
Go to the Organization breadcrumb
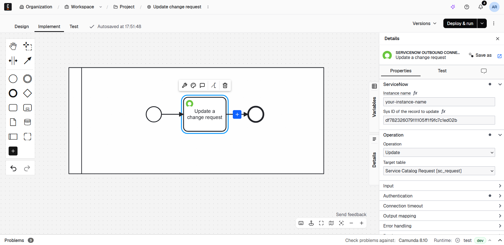tap(36, 7)
